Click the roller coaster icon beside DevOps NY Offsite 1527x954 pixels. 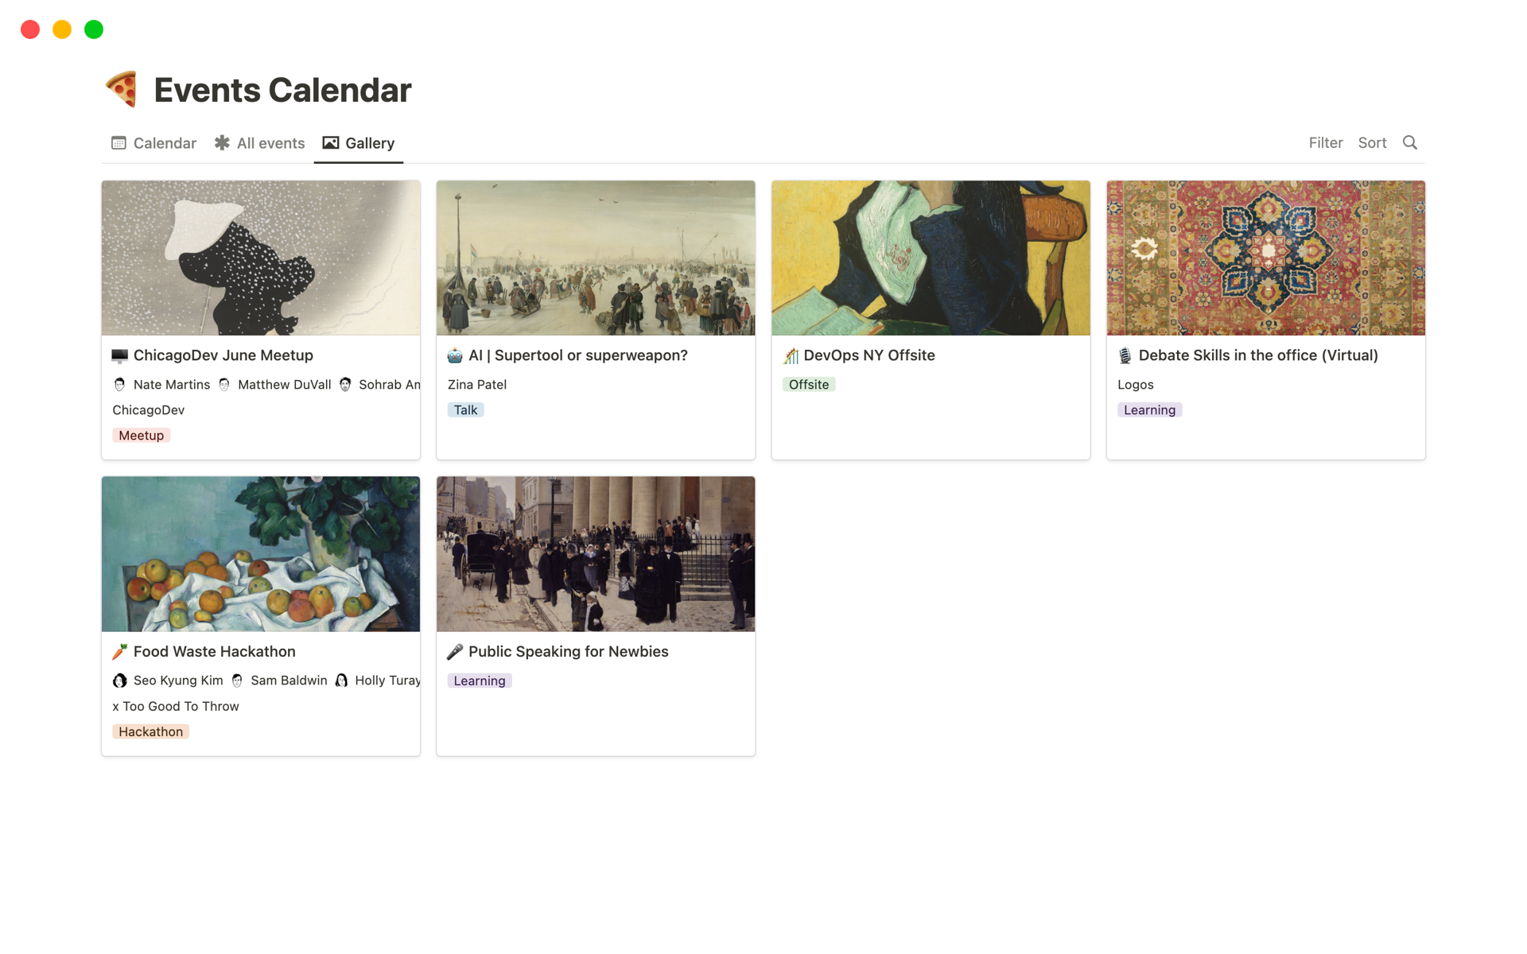(791, 355)
